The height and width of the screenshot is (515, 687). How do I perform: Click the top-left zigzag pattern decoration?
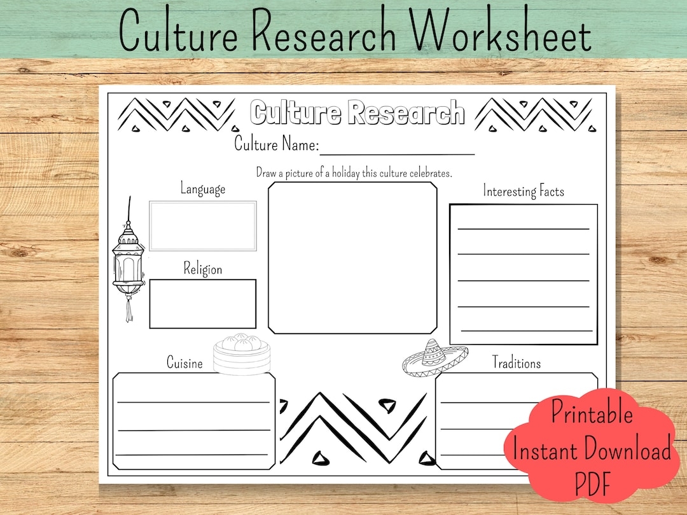point(177,114)
